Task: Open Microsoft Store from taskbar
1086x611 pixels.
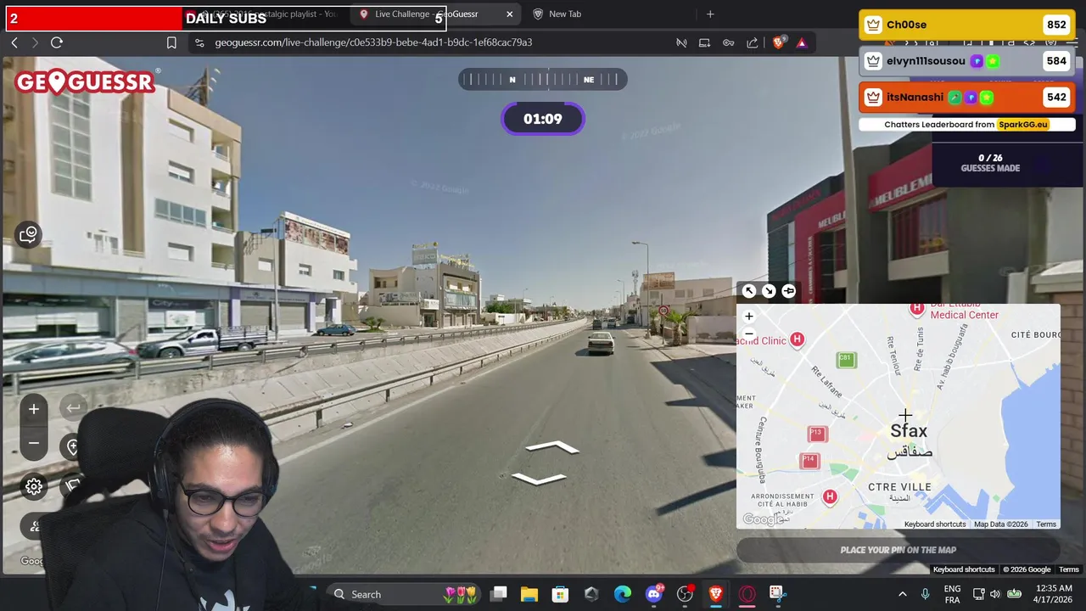Action: 560,594
